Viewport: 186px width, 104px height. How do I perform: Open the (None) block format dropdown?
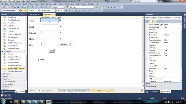(38, 11)
